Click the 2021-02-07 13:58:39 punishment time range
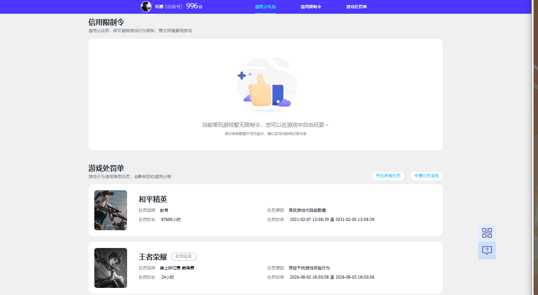This screenshot has height=295, width=538. [332, 220]
